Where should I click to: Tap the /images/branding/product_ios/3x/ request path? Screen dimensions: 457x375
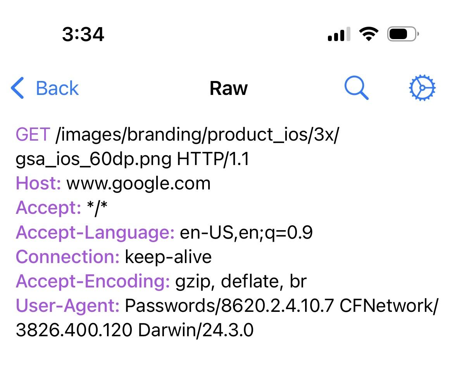(x=198, y=135)
